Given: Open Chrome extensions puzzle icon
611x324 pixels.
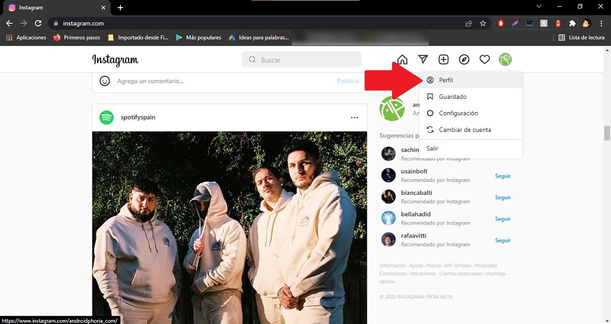Looking at the screenshot, I should coord(572,23).
